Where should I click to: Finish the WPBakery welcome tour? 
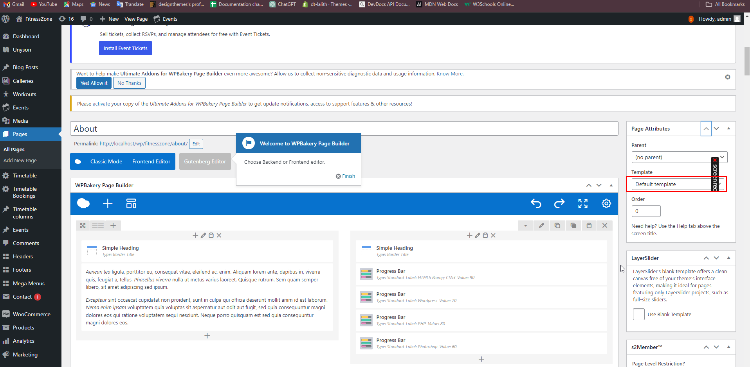(x=345, y=176)
